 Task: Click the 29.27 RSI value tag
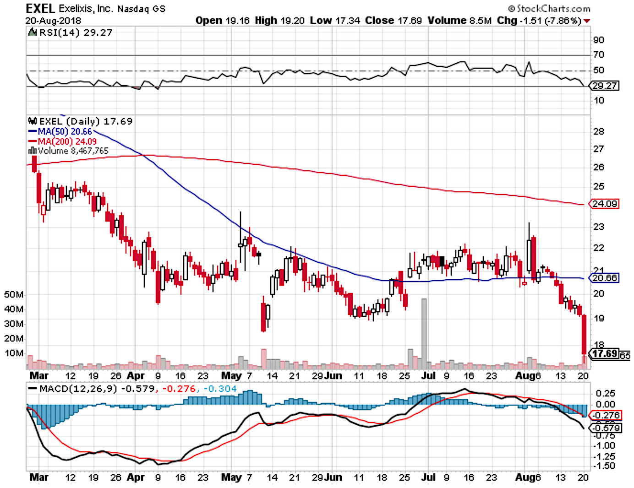(604, 86)
